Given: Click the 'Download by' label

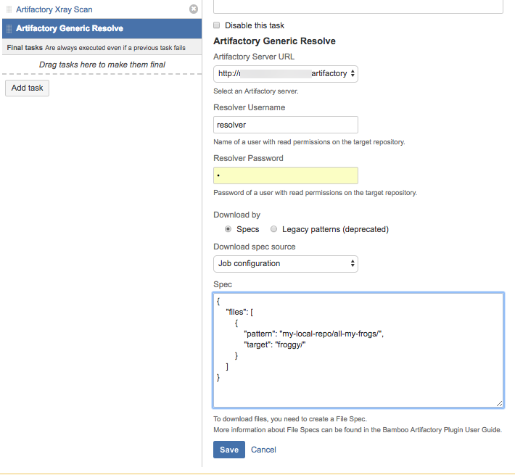Looking at the screenshot, I should pyautogui.click(x=236, y=215).
